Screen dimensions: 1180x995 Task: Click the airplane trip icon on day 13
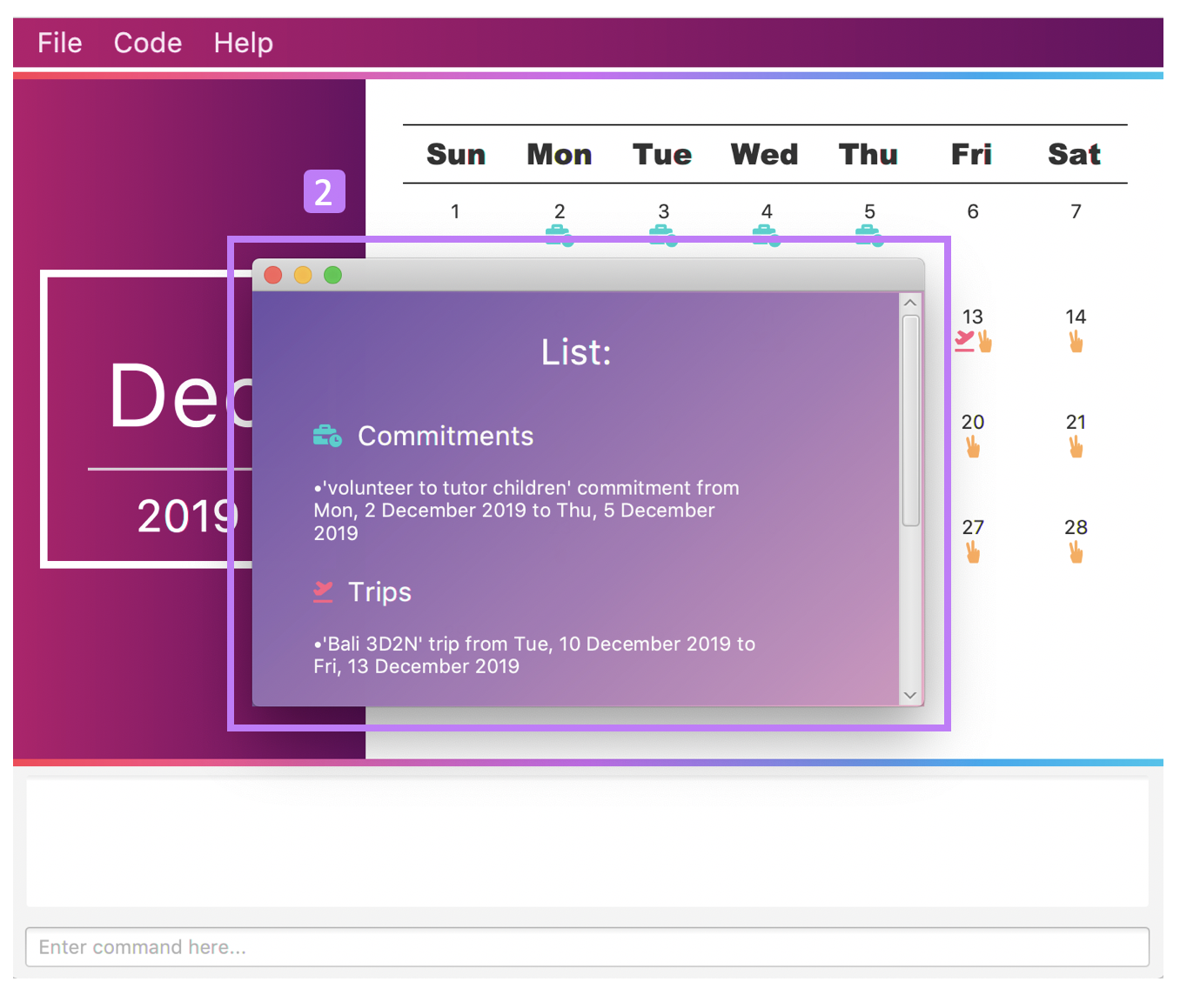click(964, 341)
